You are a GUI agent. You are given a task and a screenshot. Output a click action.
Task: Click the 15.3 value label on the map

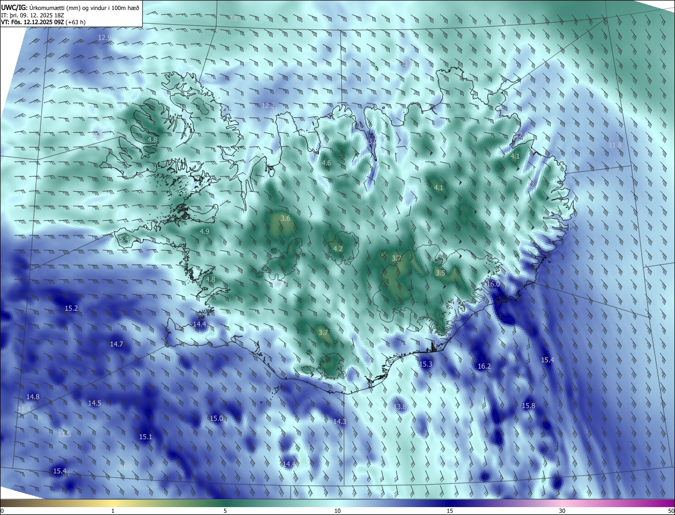click(426, 364)
